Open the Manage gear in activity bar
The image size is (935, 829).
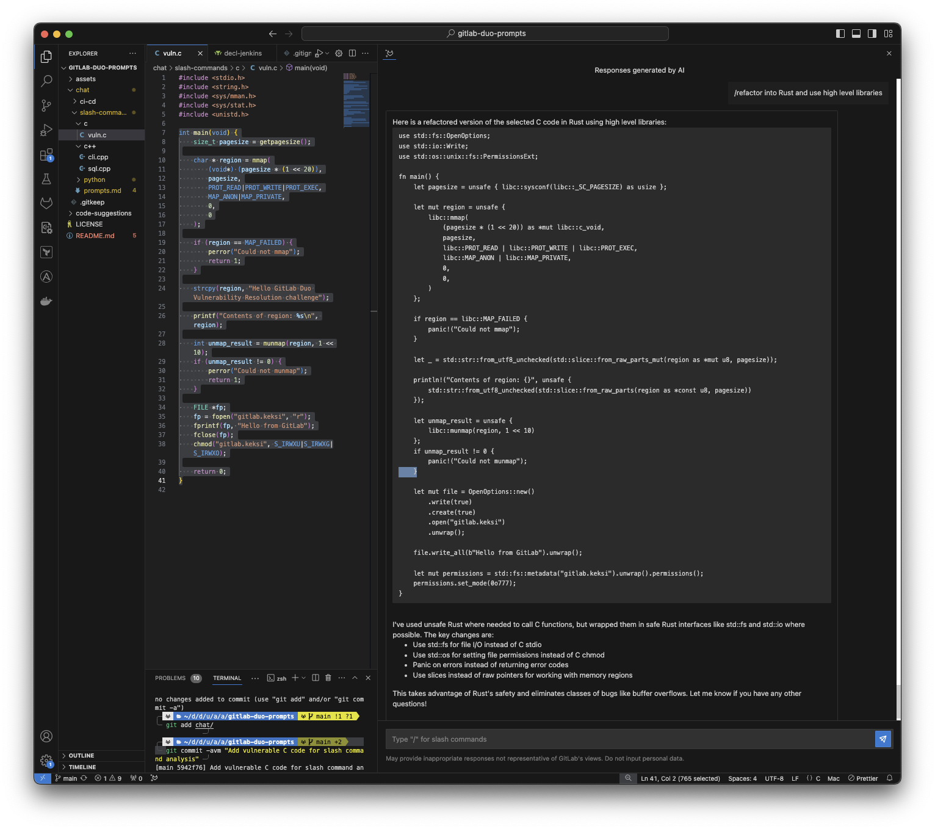tap(46, 761)
